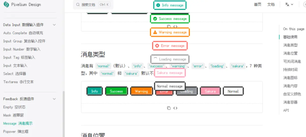Open Input Tag 标签输入 page
This screenshot has width=306, height=137.
19,58
